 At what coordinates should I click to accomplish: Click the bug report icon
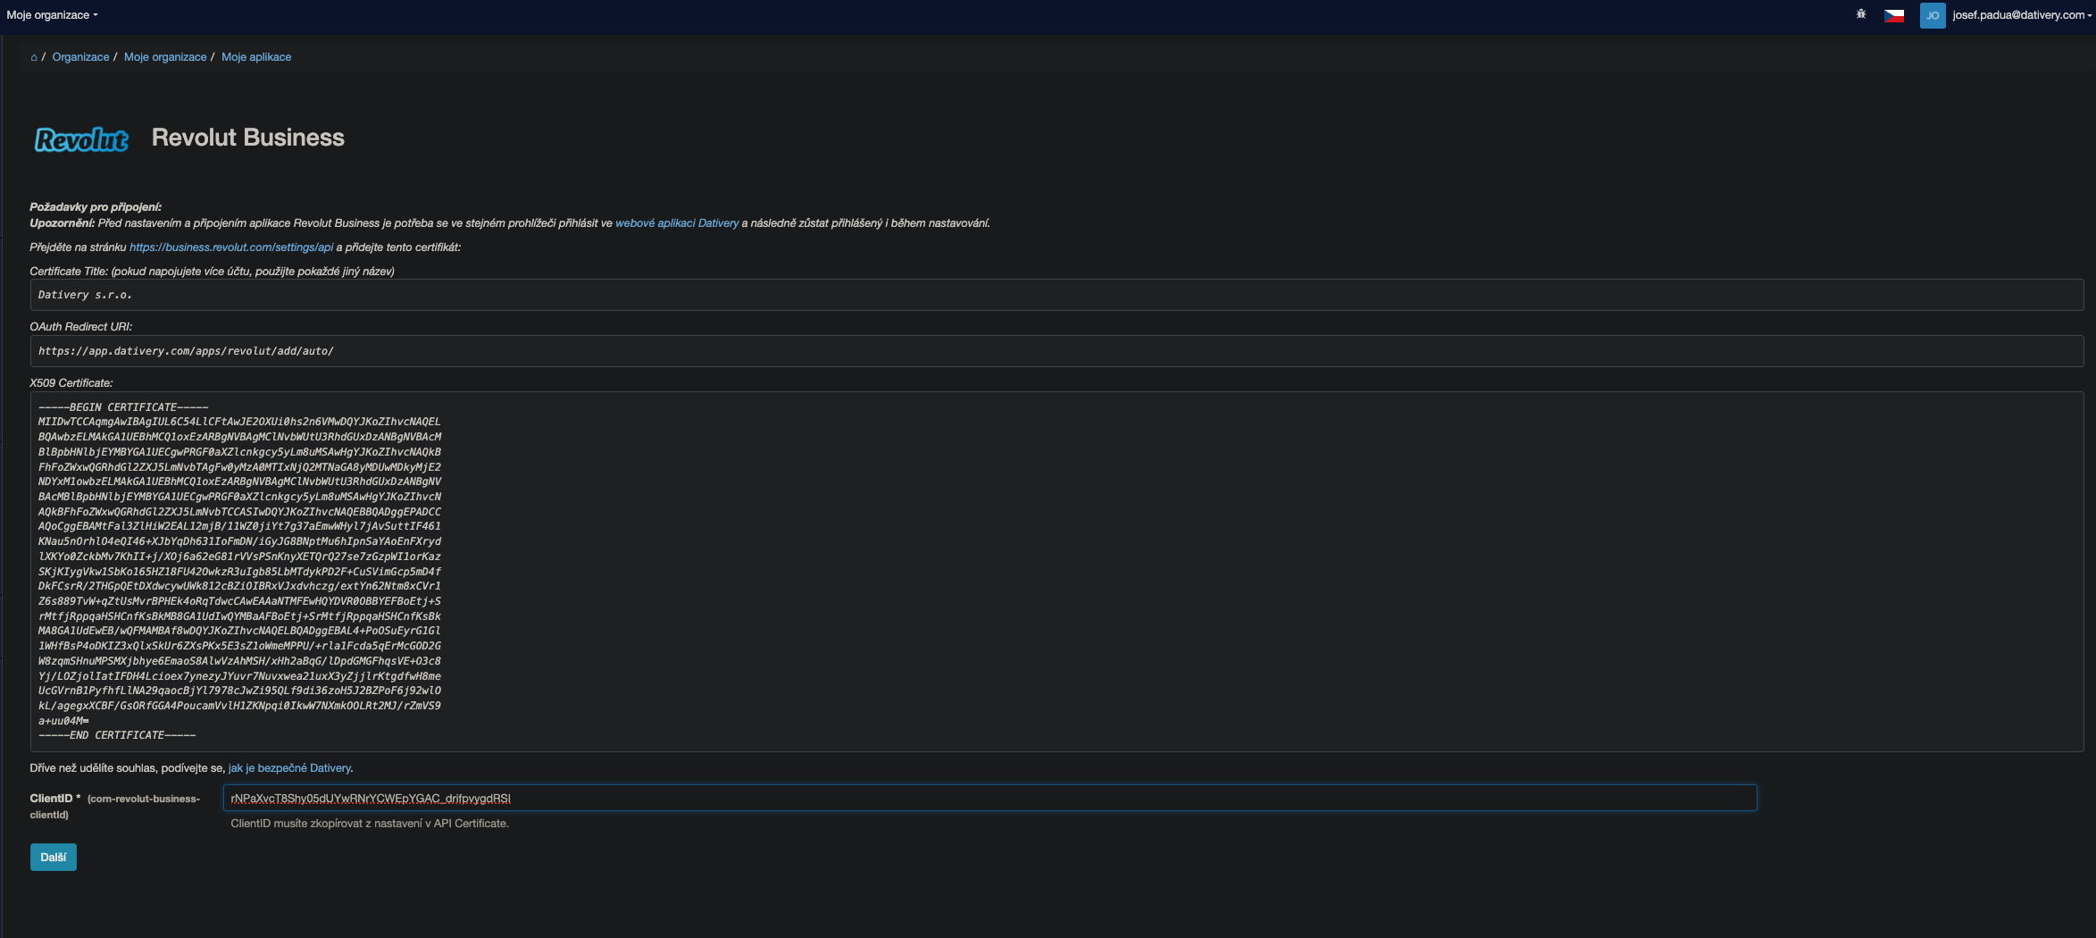[1861, 14]
